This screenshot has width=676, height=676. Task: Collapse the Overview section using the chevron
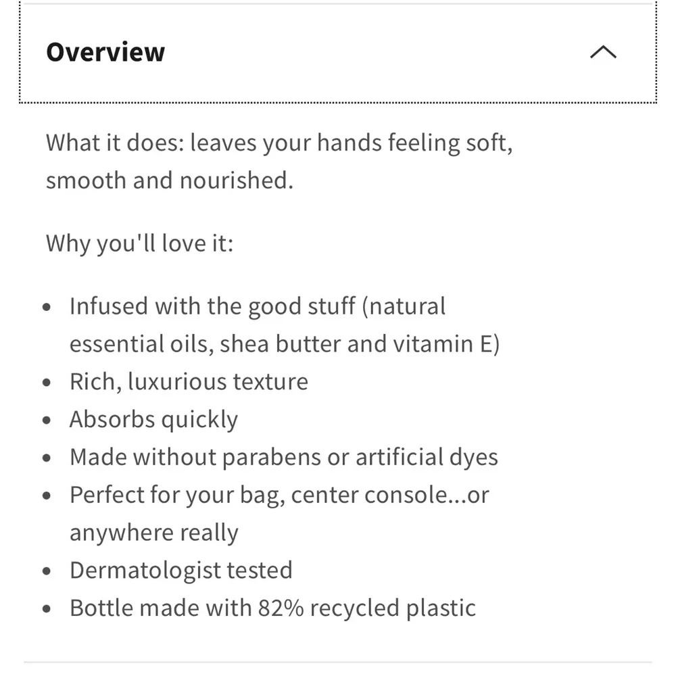(x=603, y=52)
